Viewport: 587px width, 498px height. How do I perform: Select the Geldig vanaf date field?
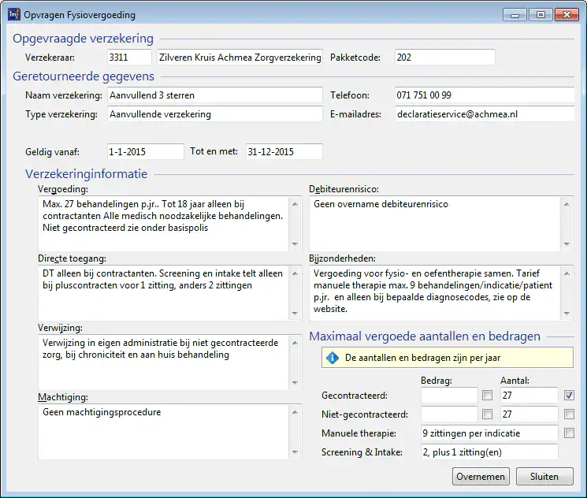click(145, 151)
